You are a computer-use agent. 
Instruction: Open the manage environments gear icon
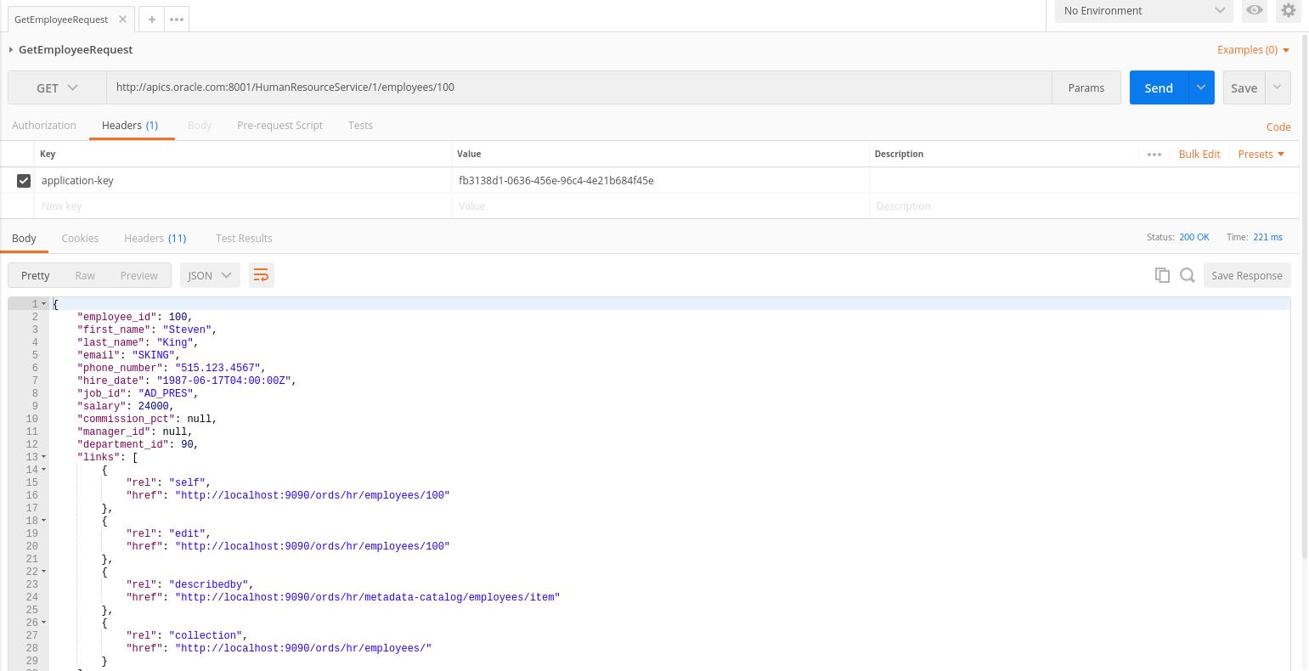(x=1288, y=11)
